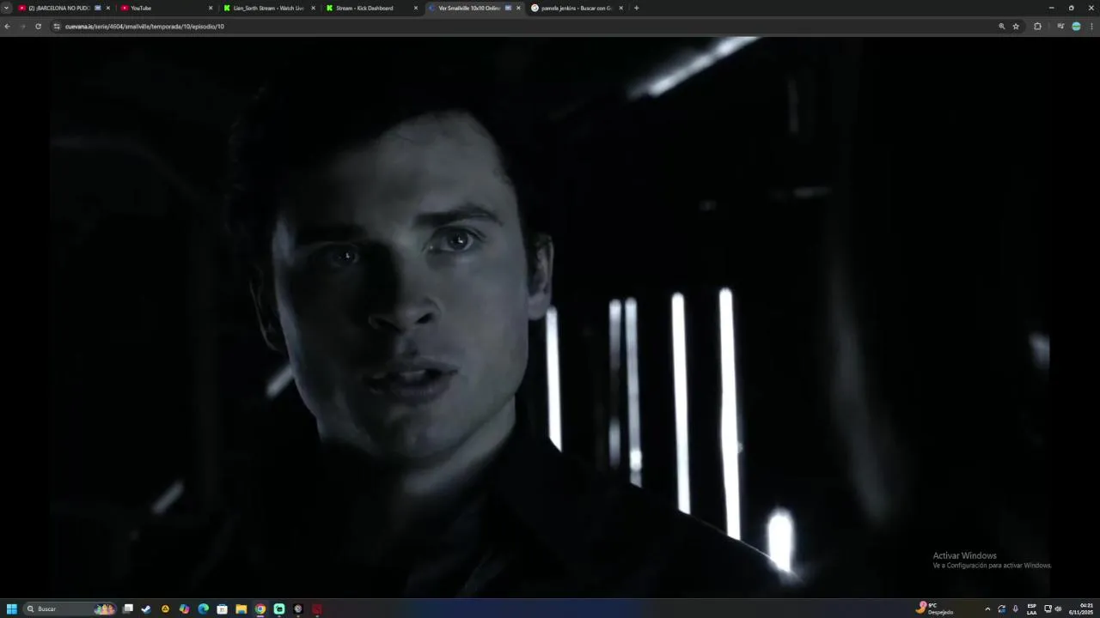View site information icon in address bar
The height and width of the screenshot is (618, 1100).
(57, 27)
